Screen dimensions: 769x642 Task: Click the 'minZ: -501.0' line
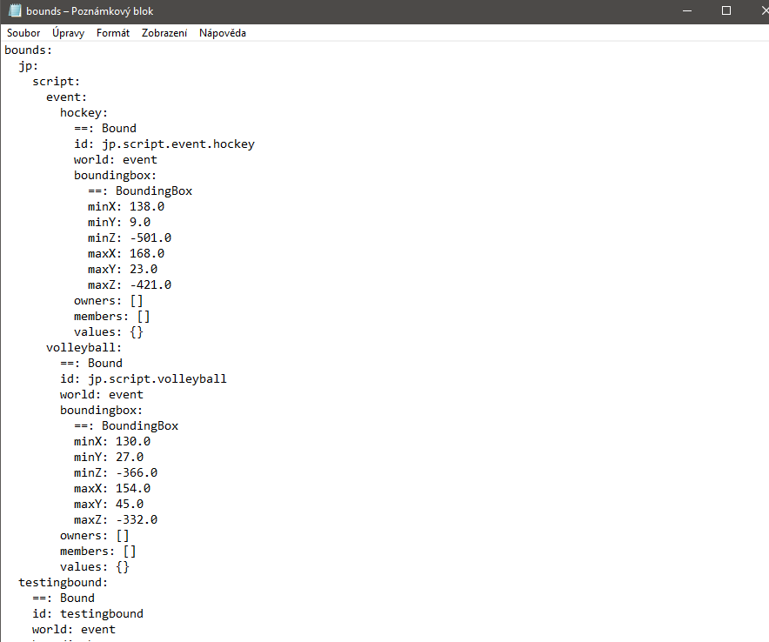[x=130, y=237]
